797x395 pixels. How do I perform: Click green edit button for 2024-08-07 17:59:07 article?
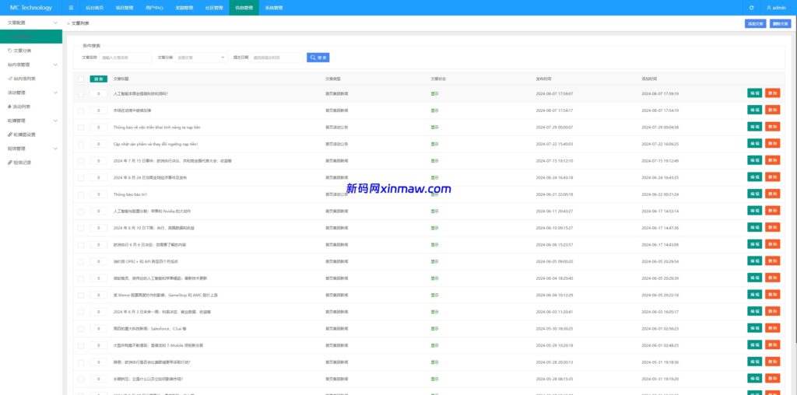(754, 93)
